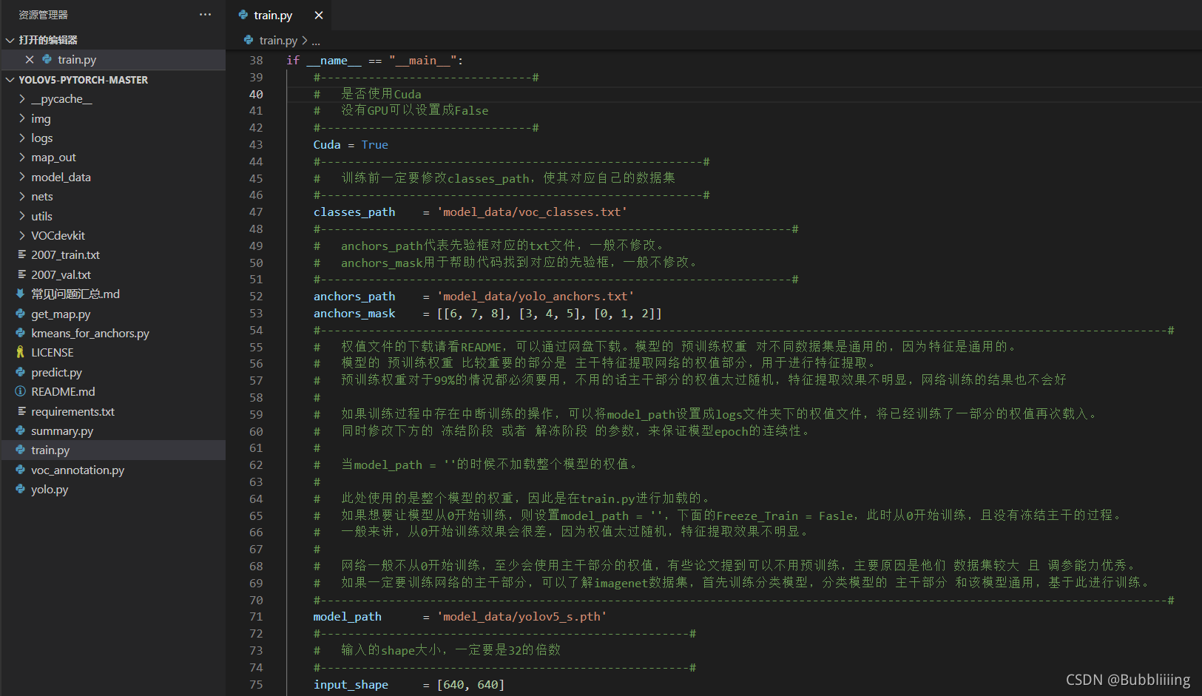Expand the VOCdevkit folder
Viewport: 1202px width, 696px height.
click(x=21, y=235)
